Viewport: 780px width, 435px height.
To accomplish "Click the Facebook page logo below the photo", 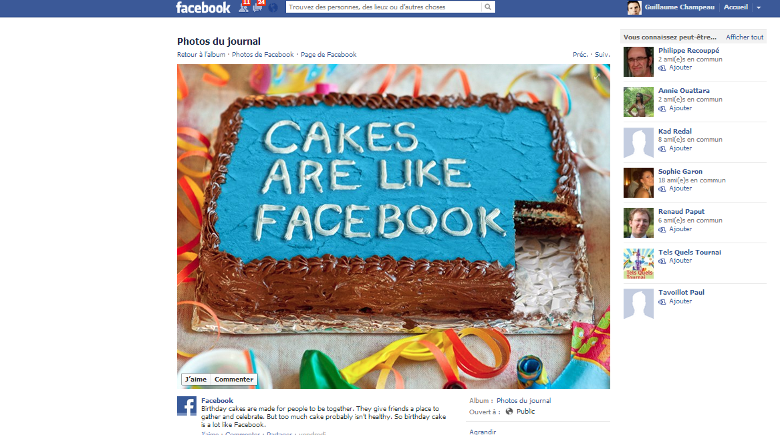I will 186,406.
